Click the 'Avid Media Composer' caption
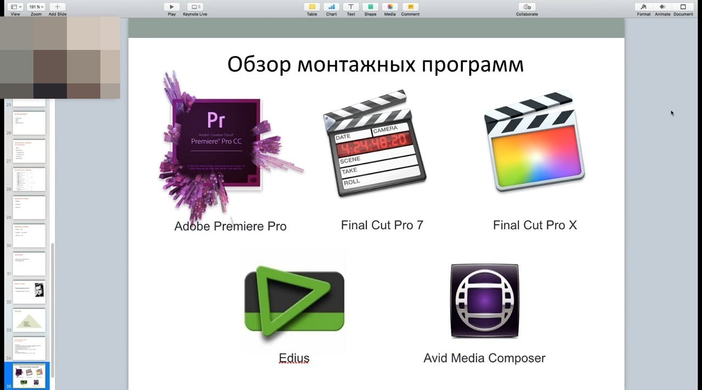Image resolution: width=702 pixels, height=390 pixels. click(x=484, y=358)
